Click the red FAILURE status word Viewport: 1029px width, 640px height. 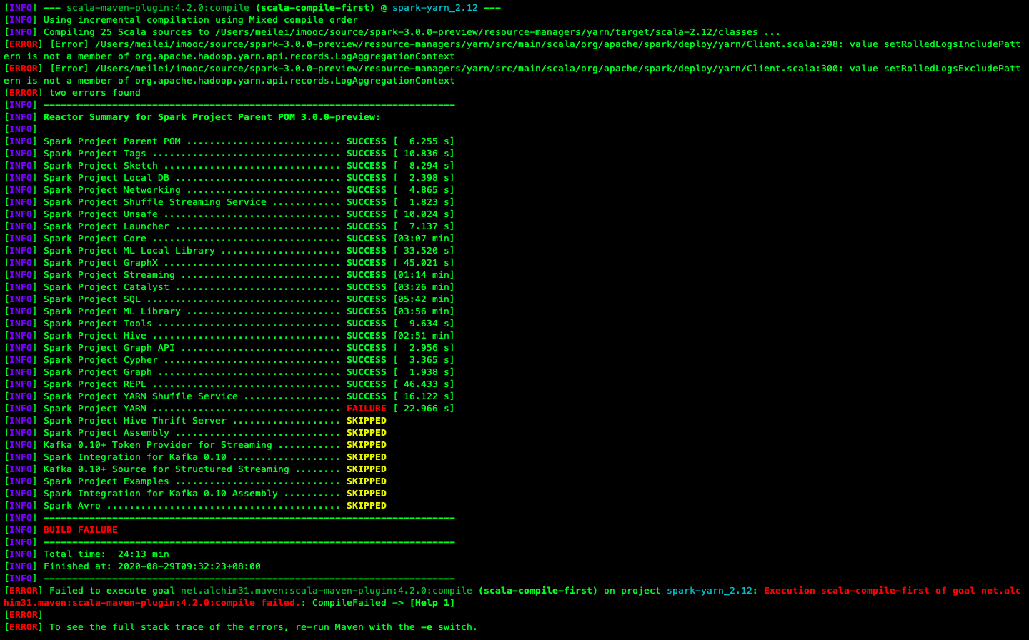pos(367,409)
